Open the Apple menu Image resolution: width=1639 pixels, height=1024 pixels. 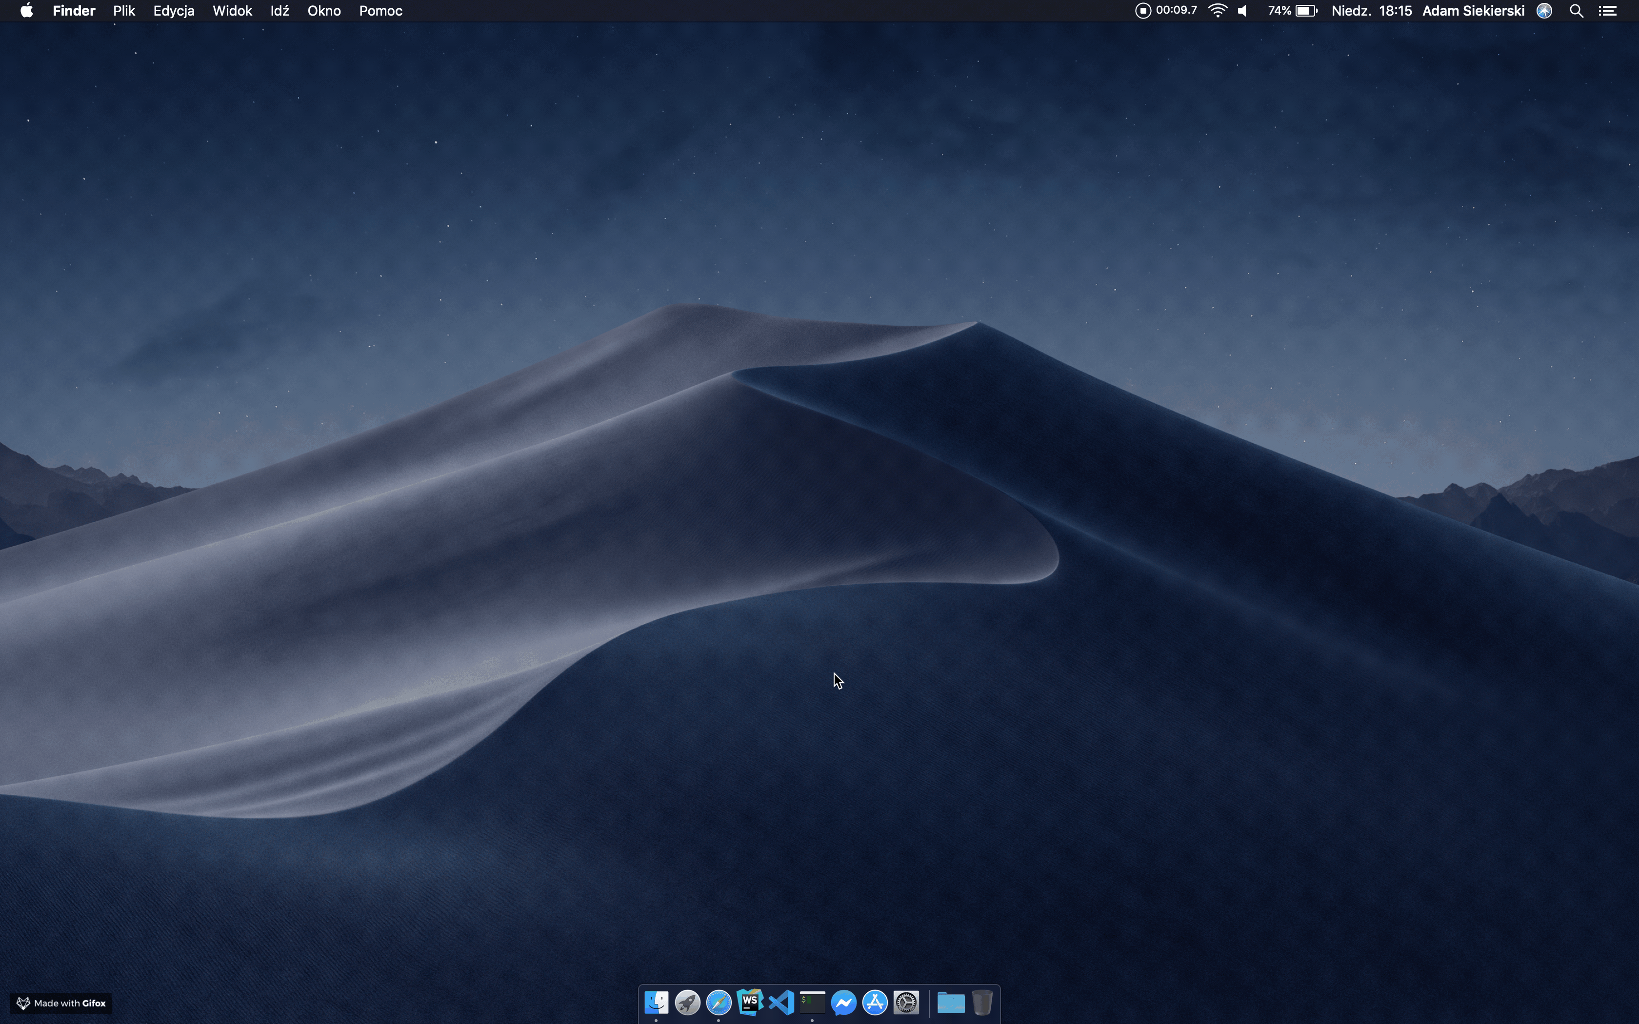click(x=26, y=11)
